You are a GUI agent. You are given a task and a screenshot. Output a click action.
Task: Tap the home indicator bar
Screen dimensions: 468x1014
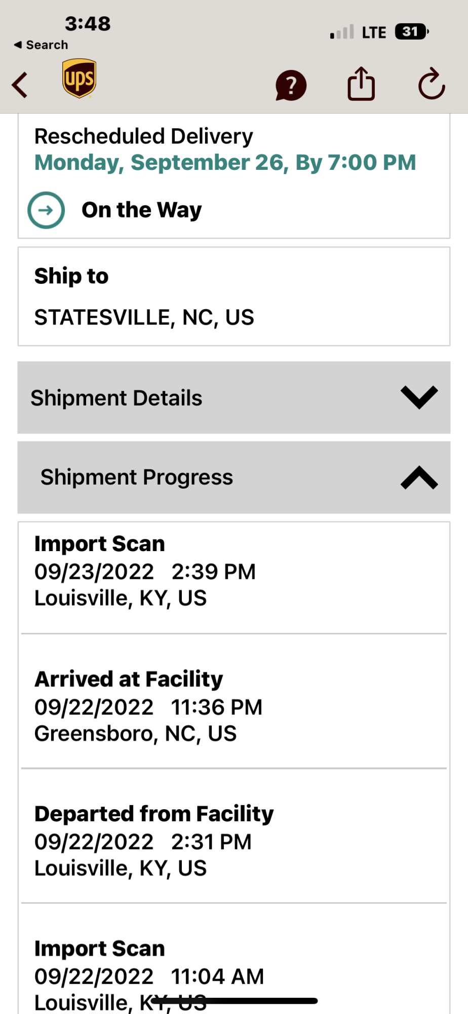(234, 1001)
